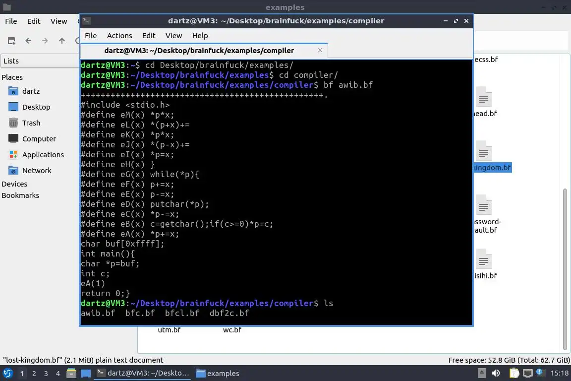571x381 pixels.
Task: Select the wc.bf file label
Action: pos(232,330)
